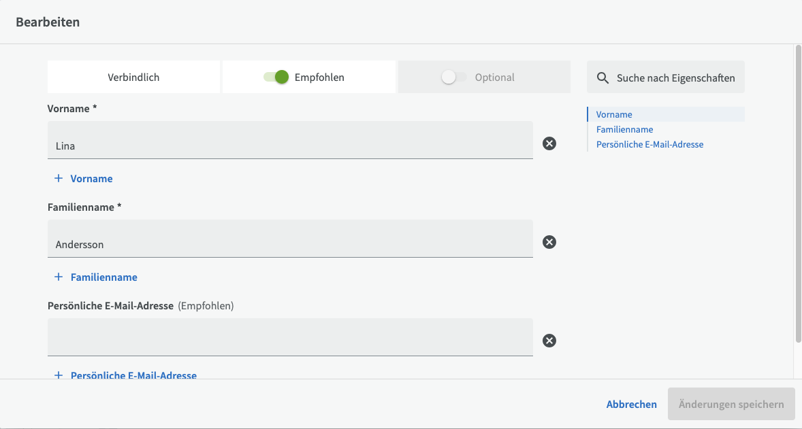Click the empty Persönliche E-Mail-Adresse field
This screenshot has height=429, width=802.
point(290,337)
